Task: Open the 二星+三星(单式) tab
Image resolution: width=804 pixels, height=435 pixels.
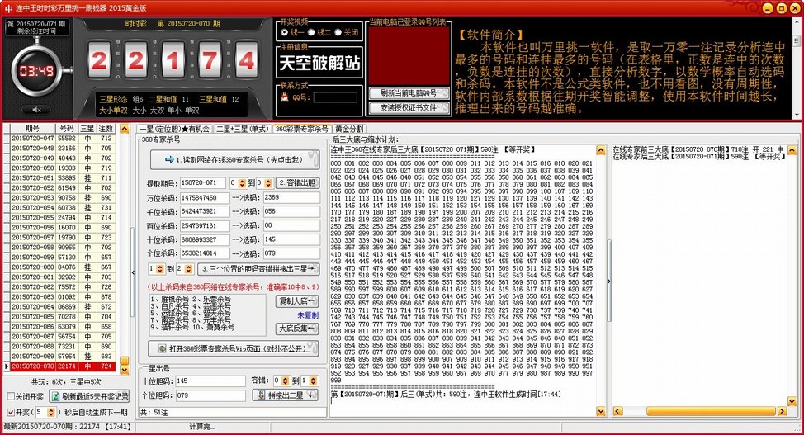Action: point(242,129)
